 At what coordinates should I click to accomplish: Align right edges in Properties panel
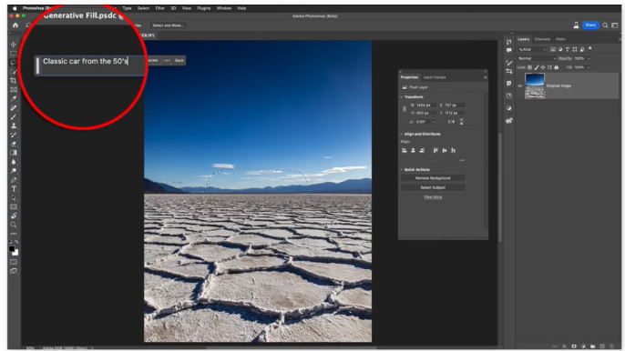422,150
